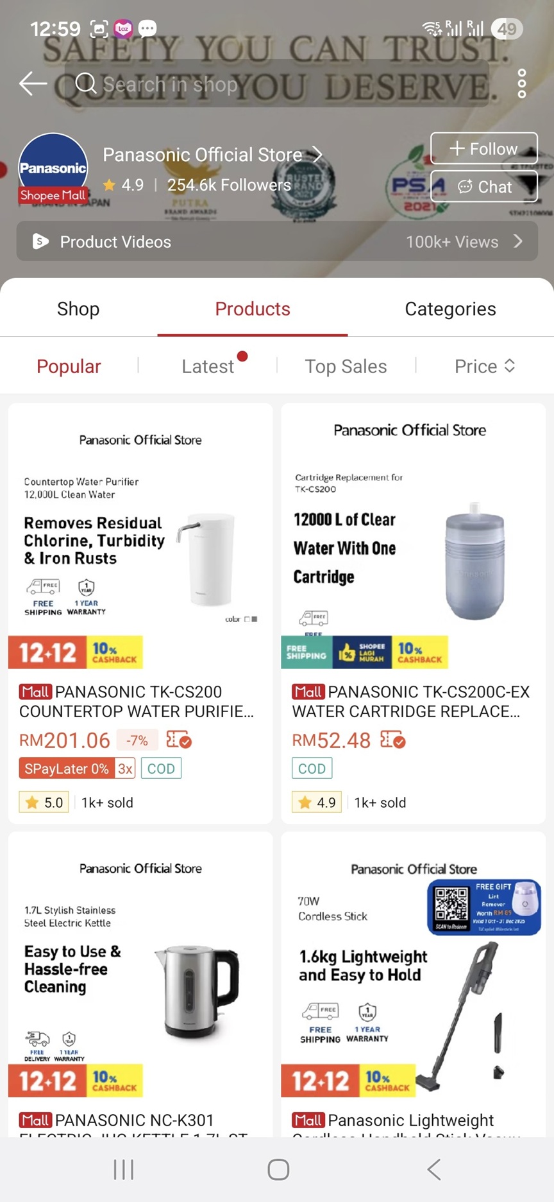Tap voucher icon next to RM201.06 price
The width and height of the screenshot is (554, 1202).
[178, 740]
